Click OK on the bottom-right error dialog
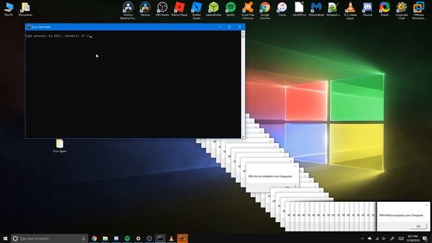 [x=418, y=226]
